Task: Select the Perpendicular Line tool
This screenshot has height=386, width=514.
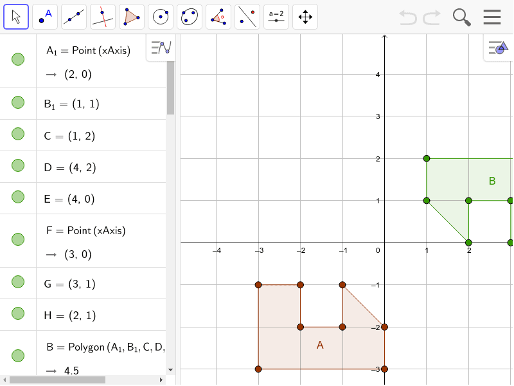Action: (103, 17)
